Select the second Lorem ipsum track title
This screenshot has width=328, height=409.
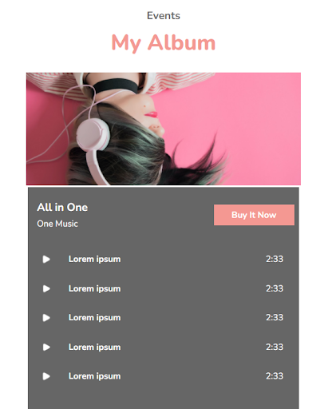(94, 289)
